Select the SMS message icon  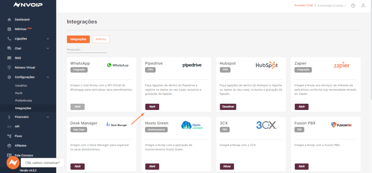pos(9,58)
